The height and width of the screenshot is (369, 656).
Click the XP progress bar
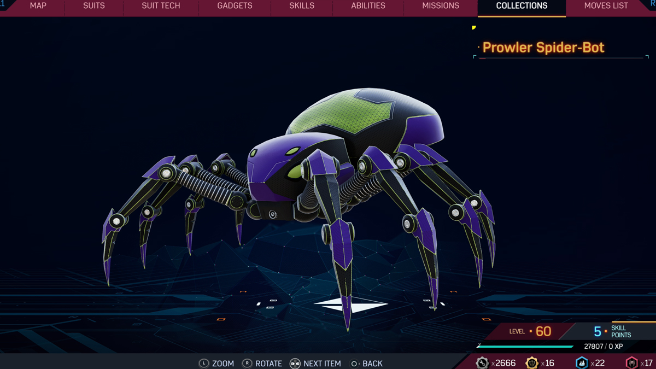[x=525, y=347]
